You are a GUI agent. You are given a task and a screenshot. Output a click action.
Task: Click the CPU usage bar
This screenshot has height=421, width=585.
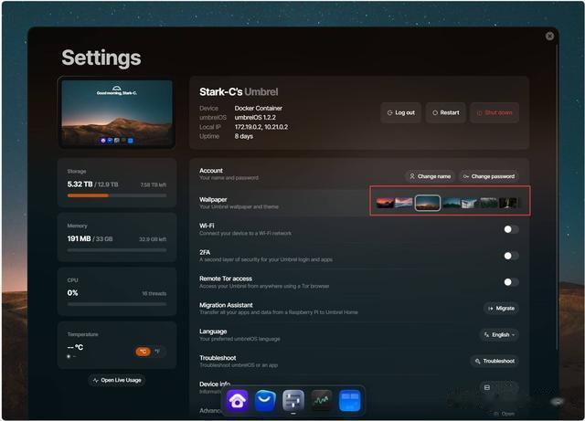[x=117, y=304]
